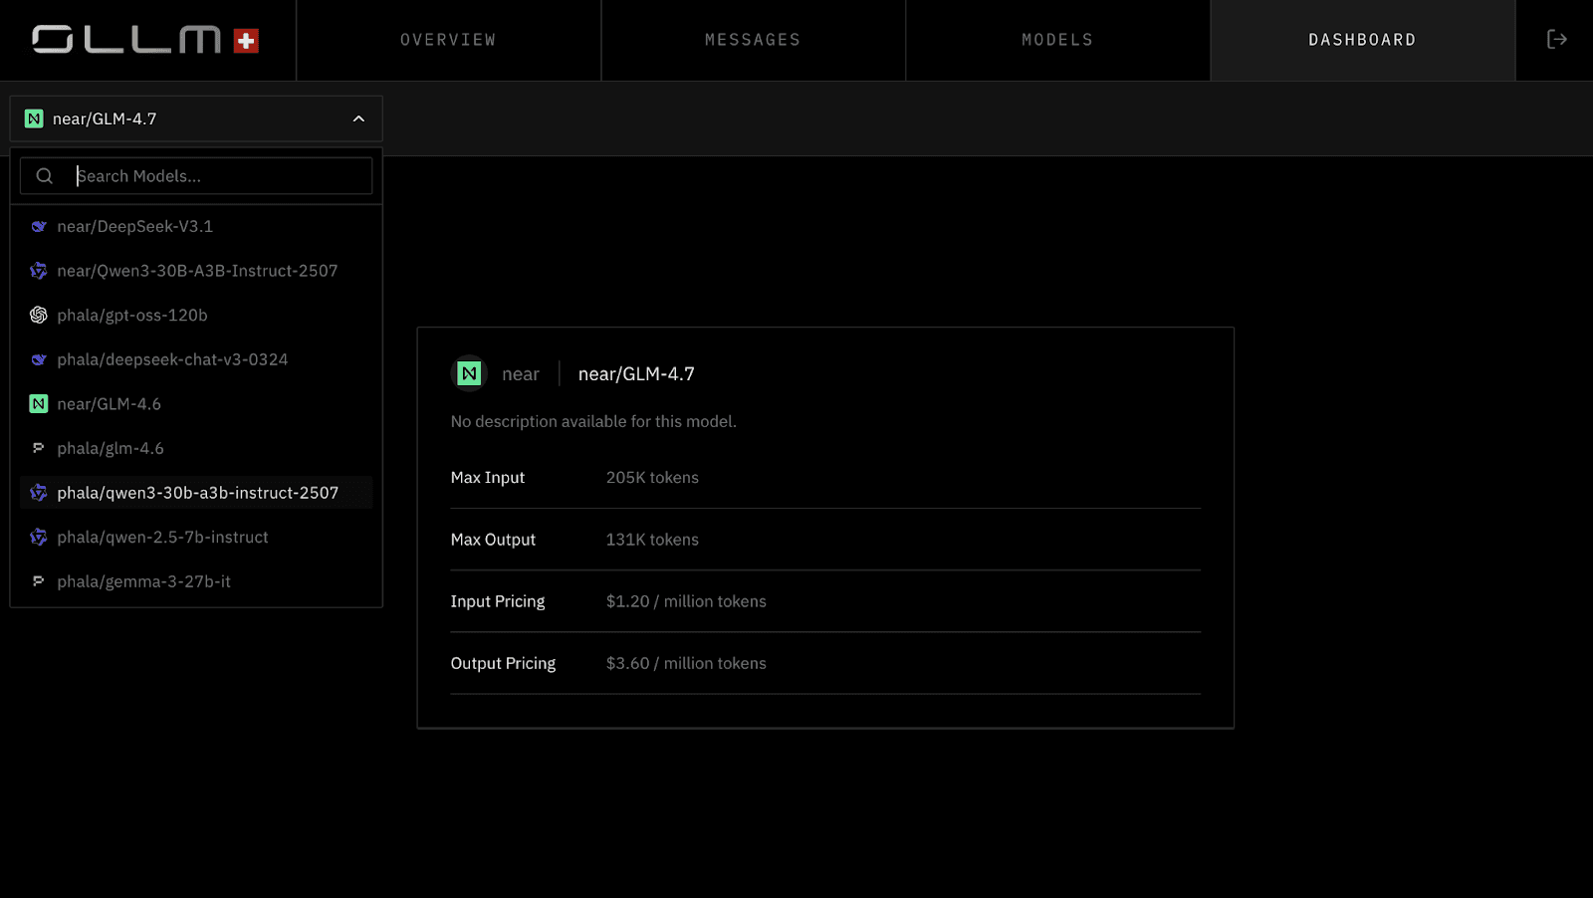Pick phala/qwen3-30b-a3b-instruct-2507 model
This screenshot has width=1593, height=898.
pos(196,493)
